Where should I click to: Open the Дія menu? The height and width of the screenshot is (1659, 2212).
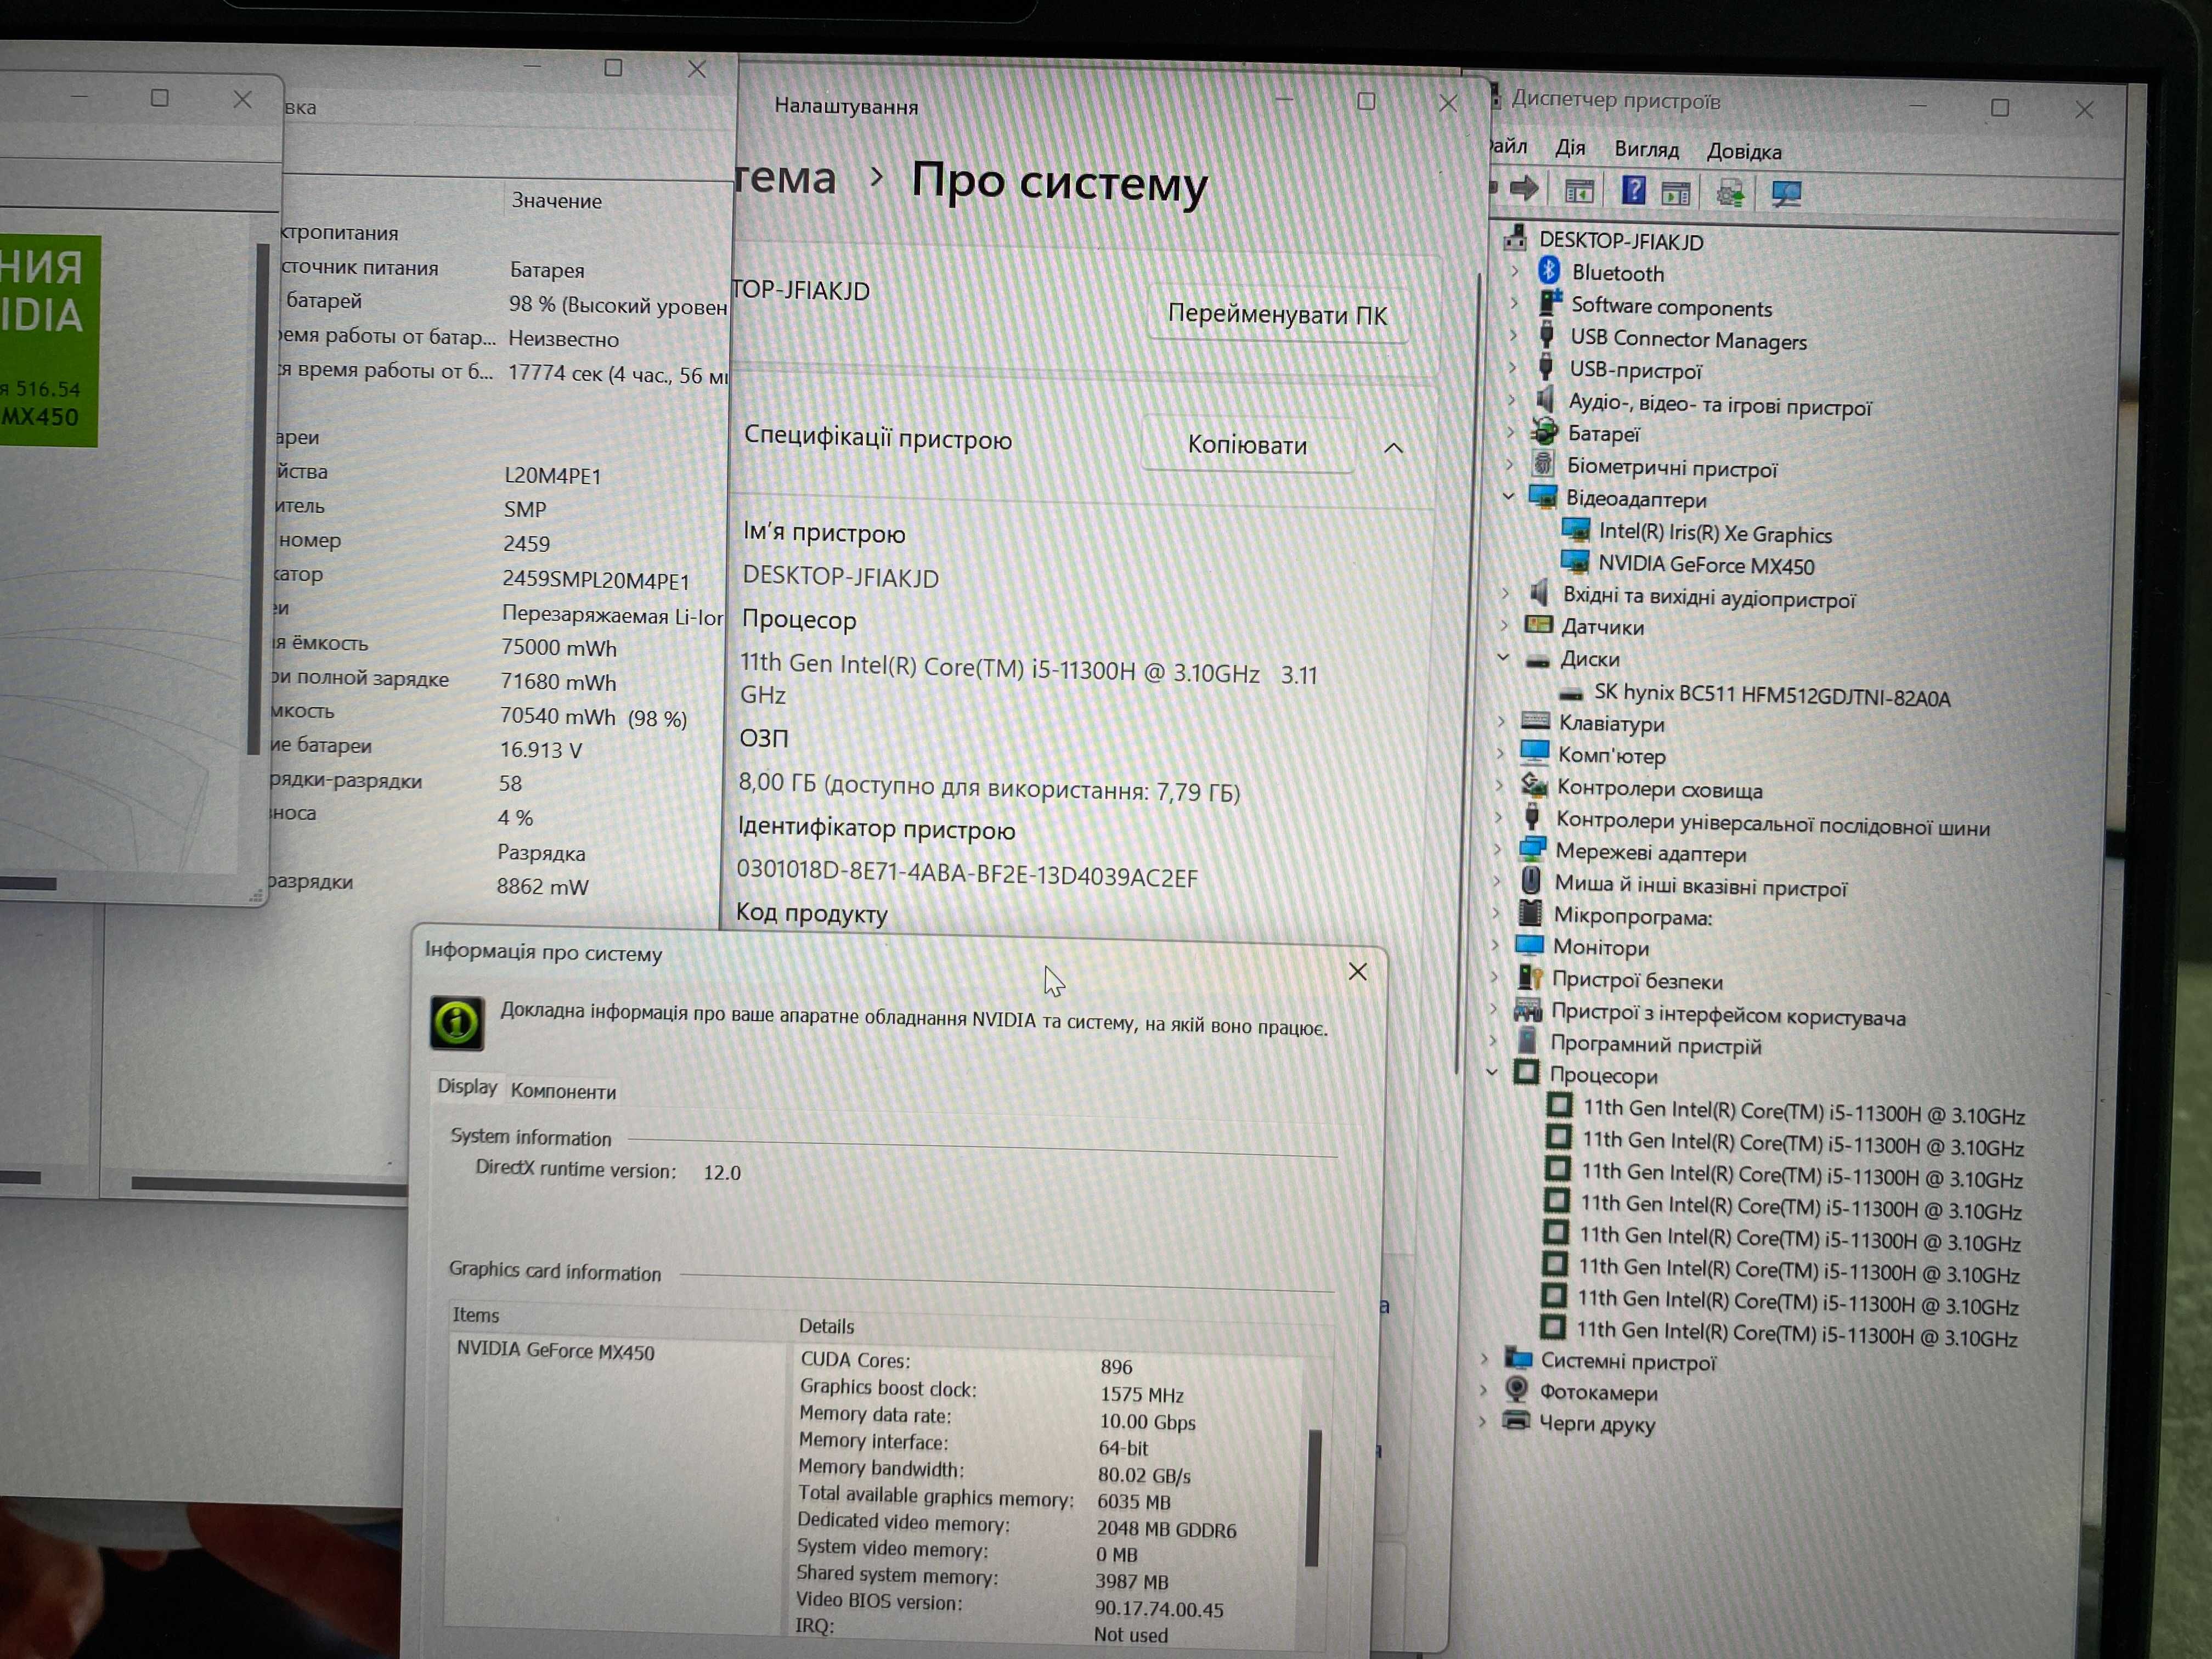[x=1570, y=148]
